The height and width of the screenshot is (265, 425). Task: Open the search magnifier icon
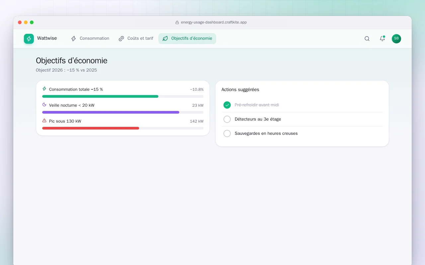click(x=367, y=38)
